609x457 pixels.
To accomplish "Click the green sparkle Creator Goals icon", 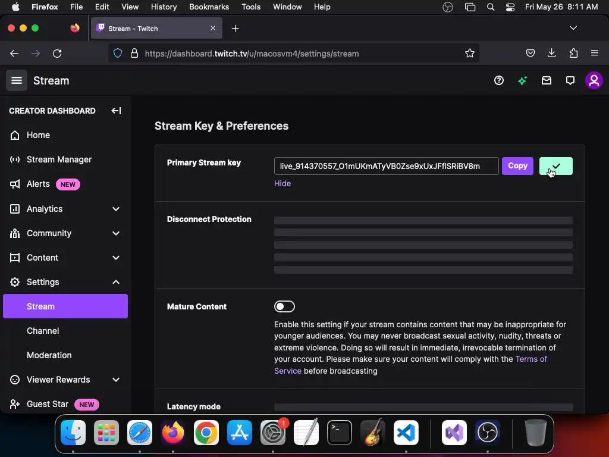I will [522, 80].
